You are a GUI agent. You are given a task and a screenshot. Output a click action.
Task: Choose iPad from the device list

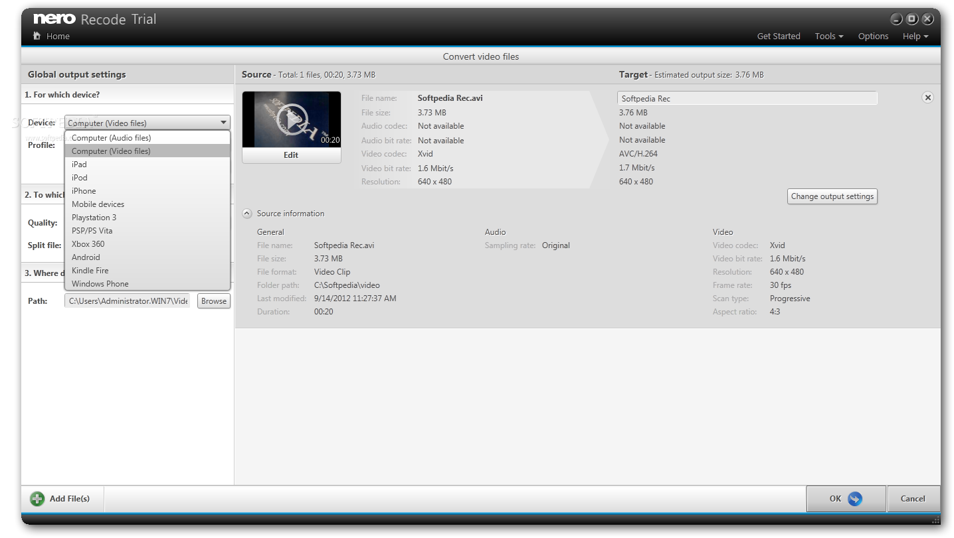[x=147, y=165]
